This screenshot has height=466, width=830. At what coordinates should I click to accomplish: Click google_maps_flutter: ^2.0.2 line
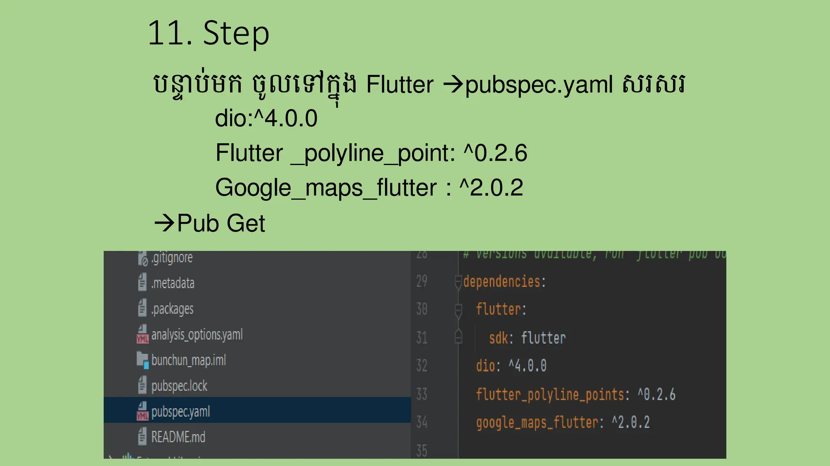click(x=563, y=423)
